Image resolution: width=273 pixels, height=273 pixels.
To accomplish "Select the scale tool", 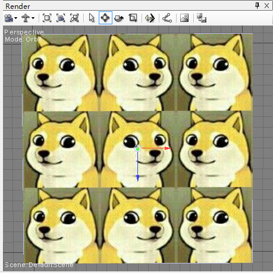I will coord(133,18).
